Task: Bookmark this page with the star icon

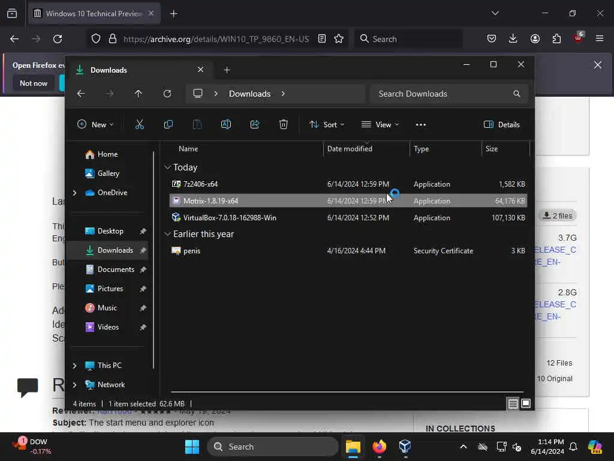Action: [x=339, y=39]
